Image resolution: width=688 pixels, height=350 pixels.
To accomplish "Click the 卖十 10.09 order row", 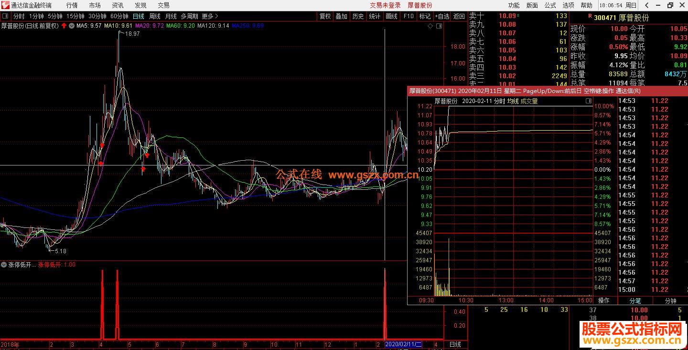I will tap(518, 16).
